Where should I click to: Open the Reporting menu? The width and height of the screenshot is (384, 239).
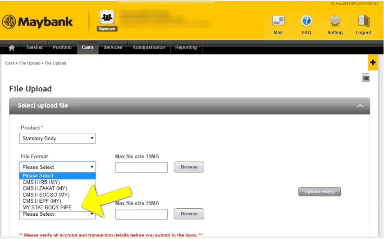[186, 47]
